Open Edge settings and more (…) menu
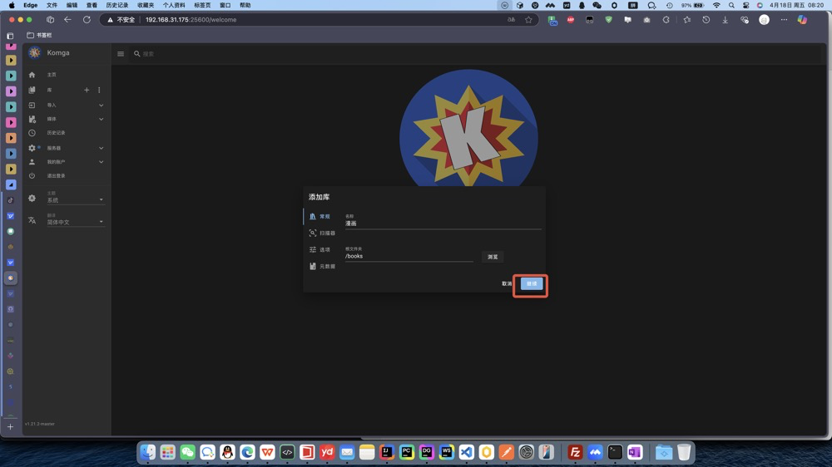 coord(784,20)
